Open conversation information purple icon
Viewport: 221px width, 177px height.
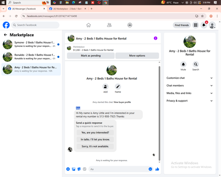(156, 38)
